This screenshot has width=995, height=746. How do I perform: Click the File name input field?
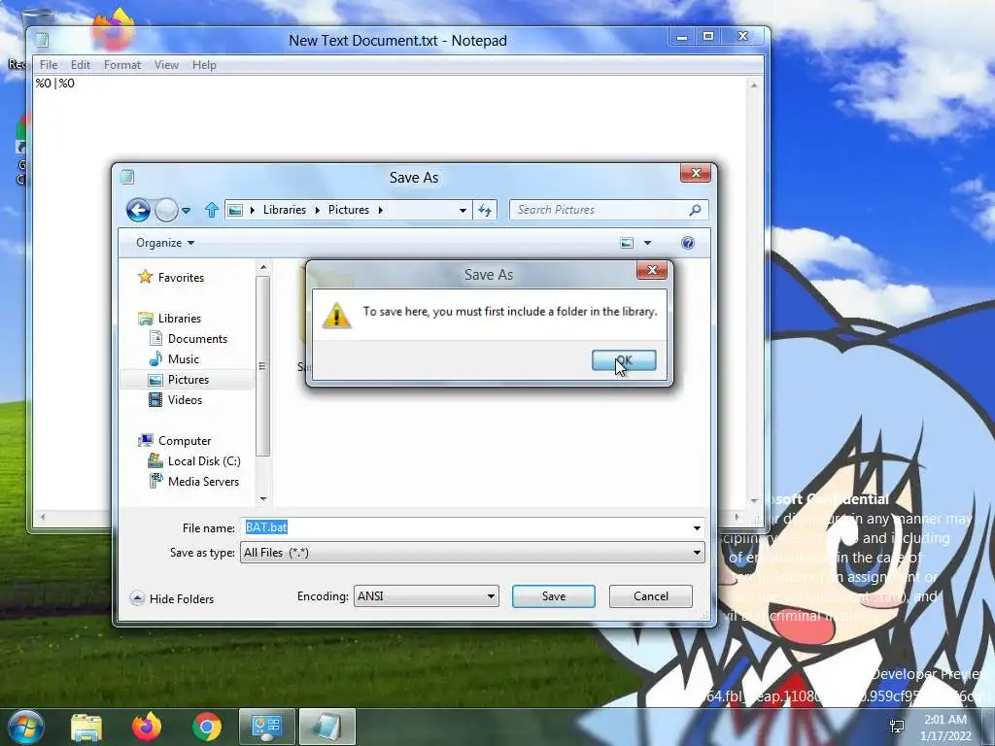[465, 527]
